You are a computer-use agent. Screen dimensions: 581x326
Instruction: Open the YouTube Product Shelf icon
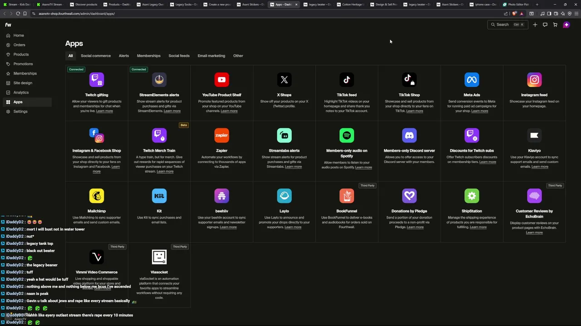coord(222,80)
